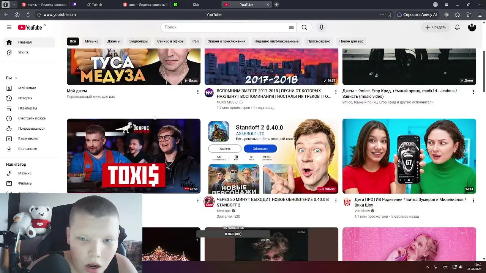Open the Kent.apk channel avatar
The image size is (486, 273).
pos(209,202)
